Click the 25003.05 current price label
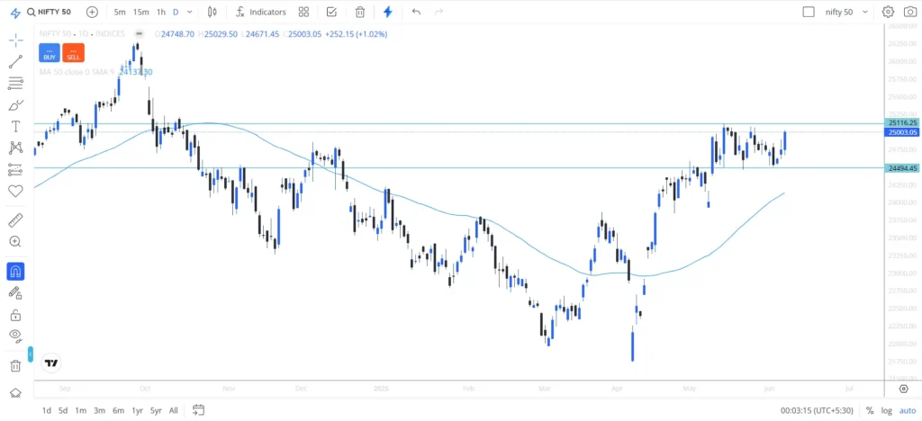This screenshot has width=922, height=421. click(x=902, y=132)
